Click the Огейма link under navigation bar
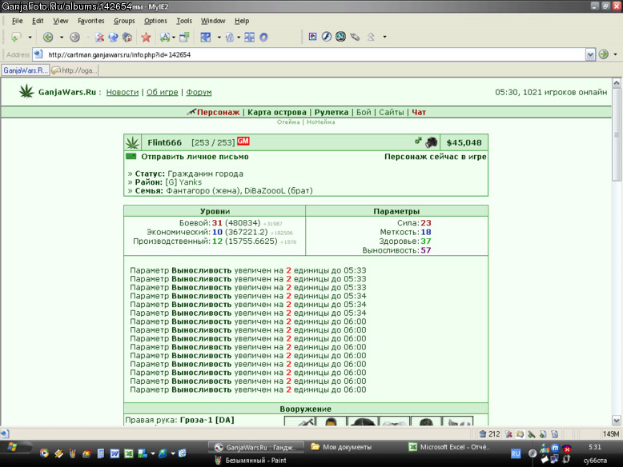The width and height of the screenshot is (623, 467). pyautogui.click(x=288, y=122)
